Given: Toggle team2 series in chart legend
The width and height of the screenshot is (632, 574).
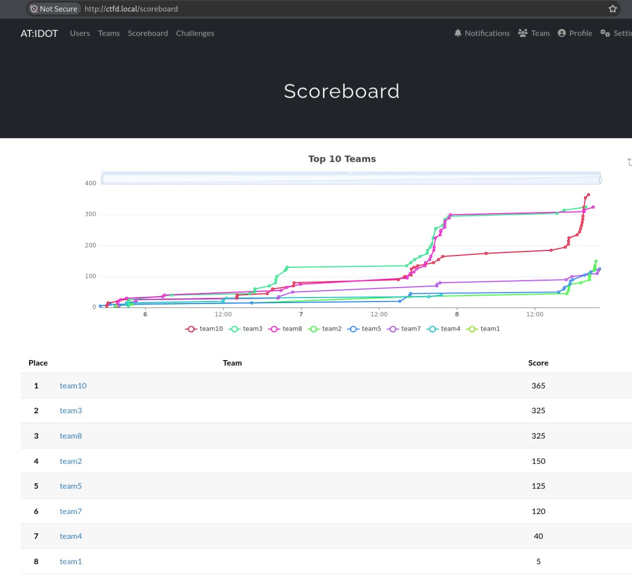Looking at the screenshot, I should click(x=325, y=329).
